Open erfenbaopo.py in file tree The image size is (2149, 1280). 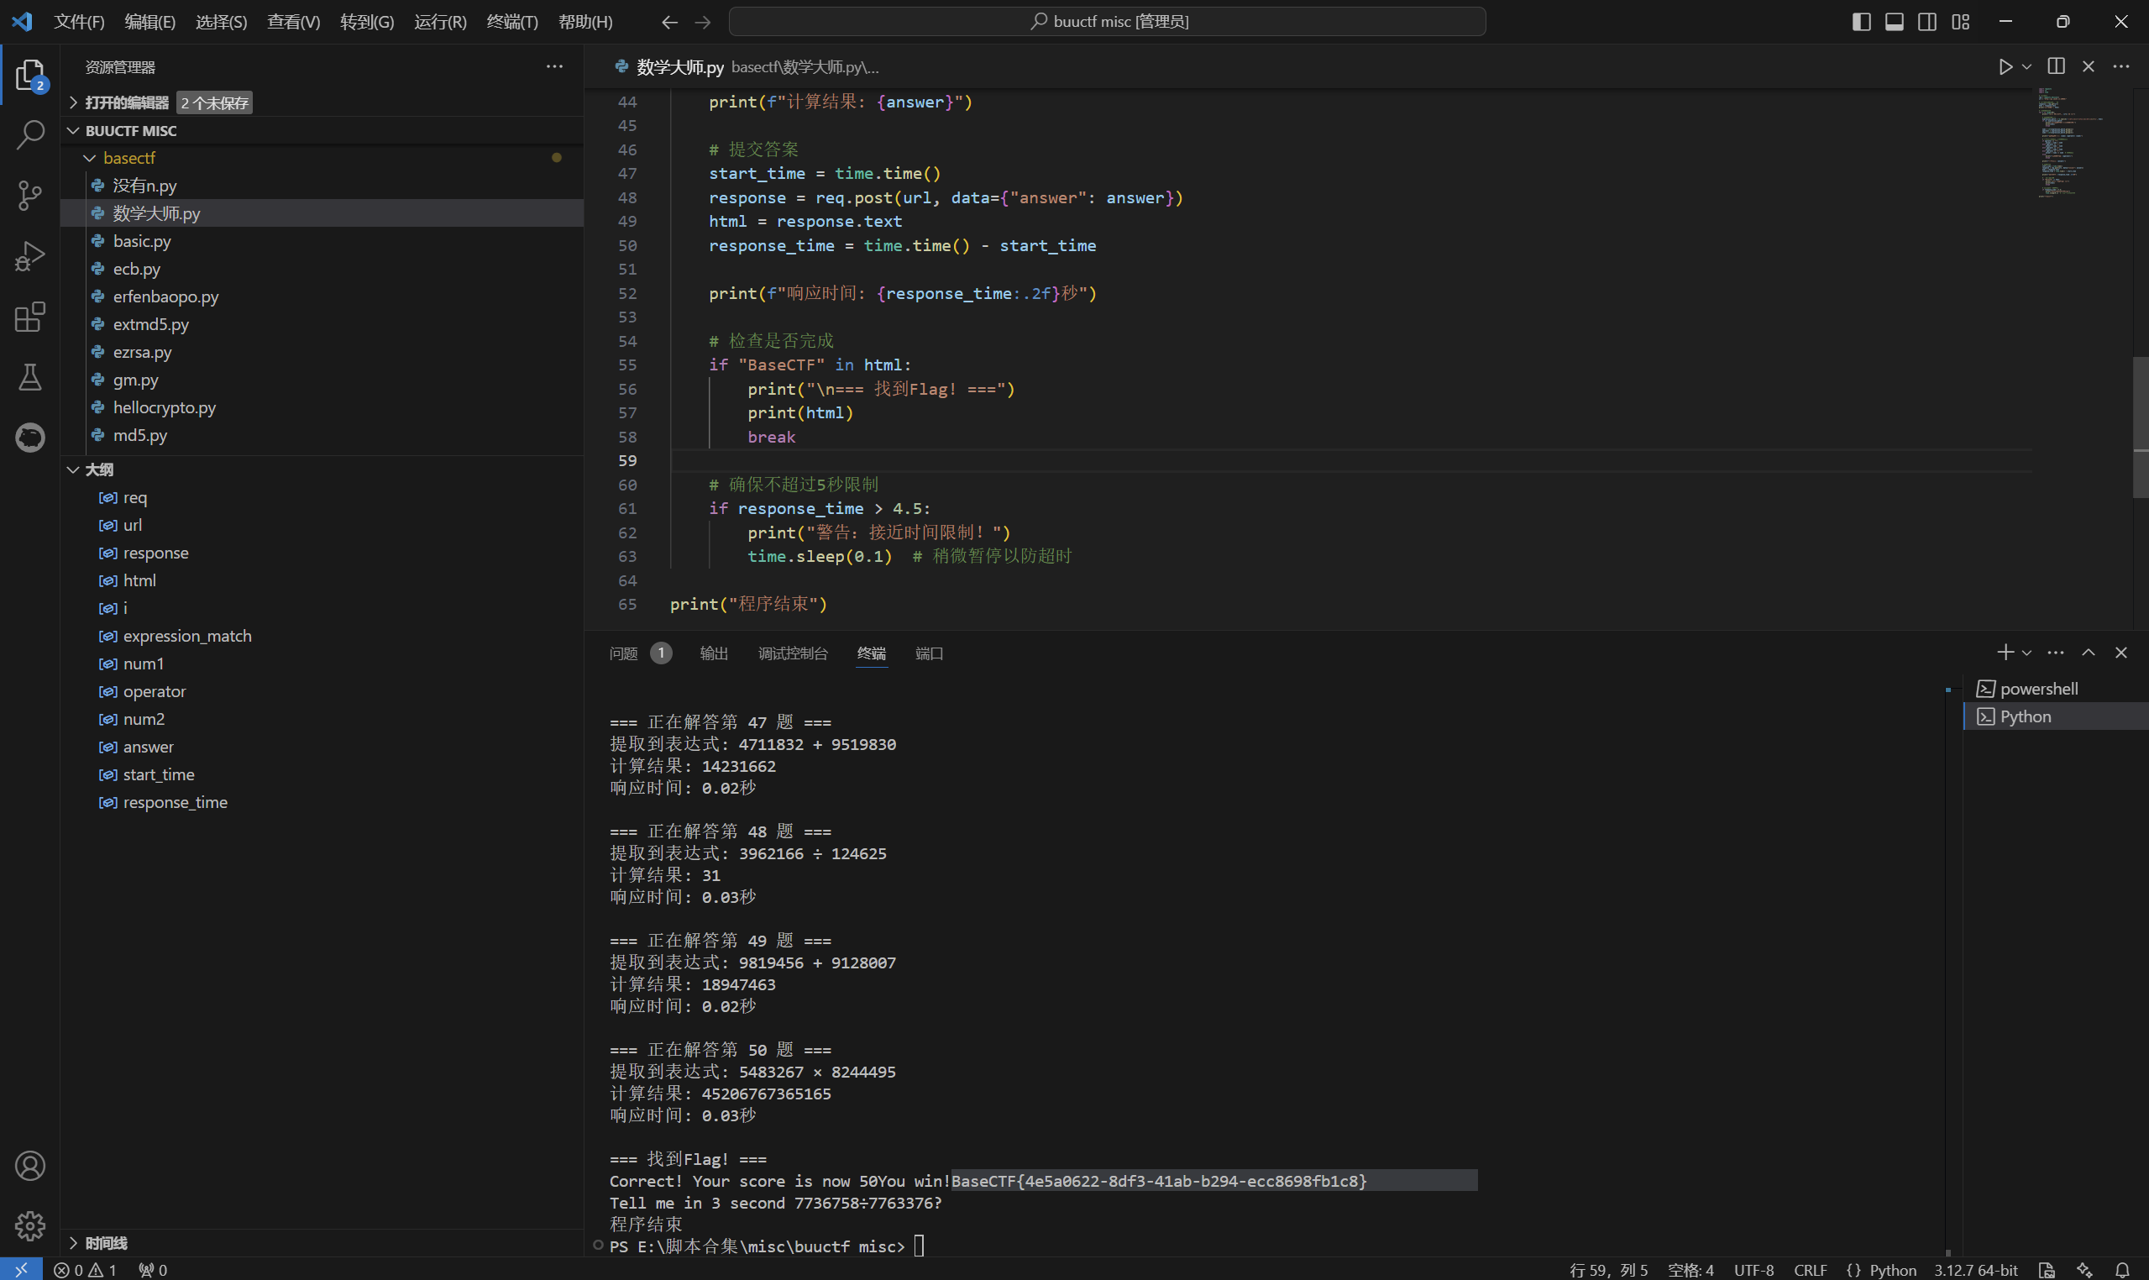[322, 296]
